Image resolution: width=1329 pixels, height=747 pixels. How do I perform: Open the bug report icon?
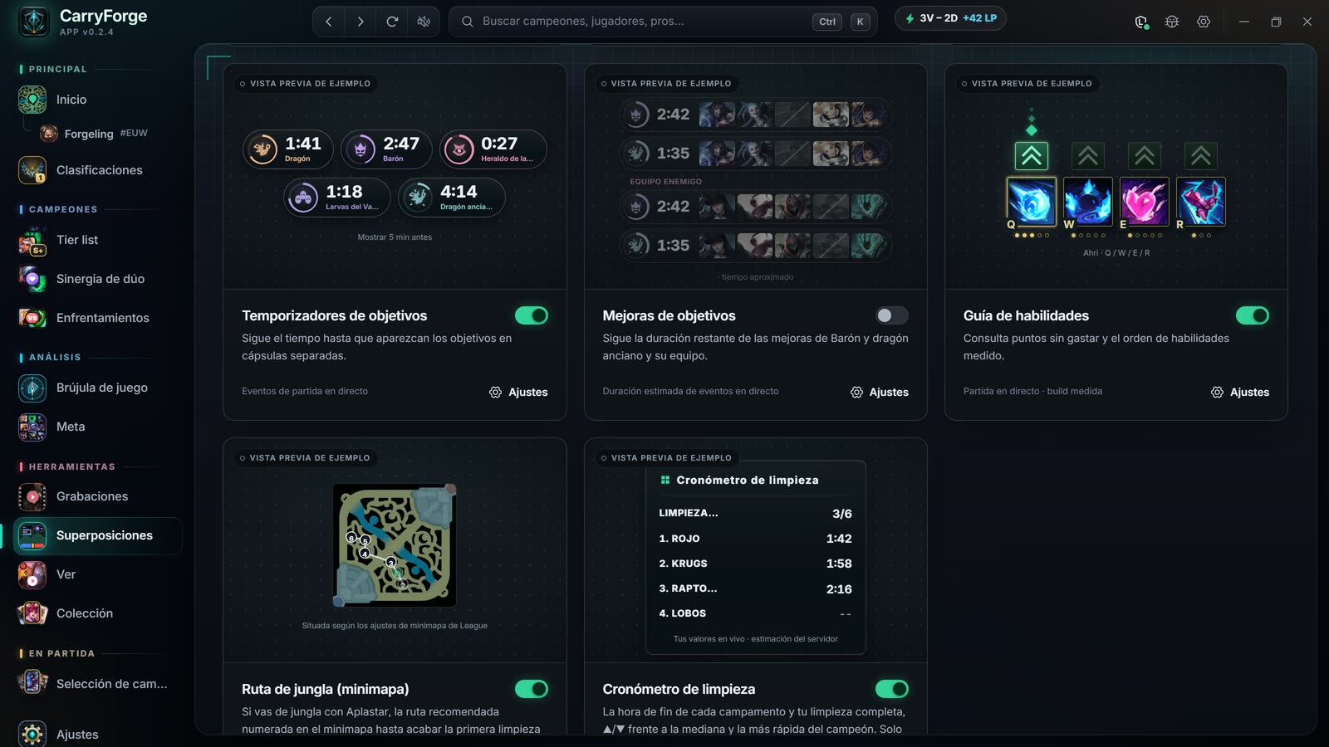pos(1172,22)
